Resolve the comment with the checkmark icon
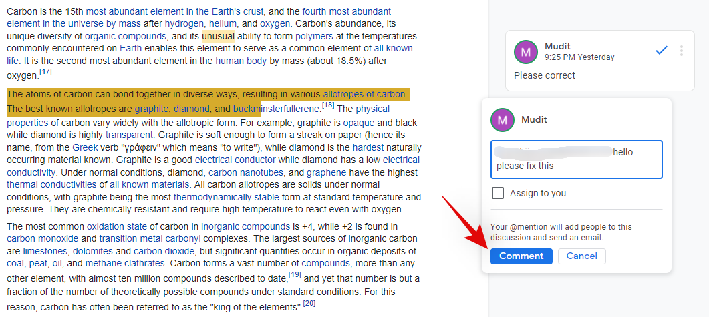The width and height of the screenshot is (709, 317). click(x=662, y=51)
